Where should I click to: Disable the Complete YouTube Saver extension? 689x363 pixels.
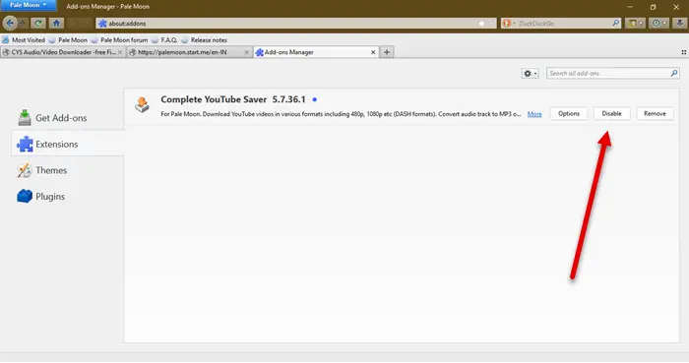[611, 114]
